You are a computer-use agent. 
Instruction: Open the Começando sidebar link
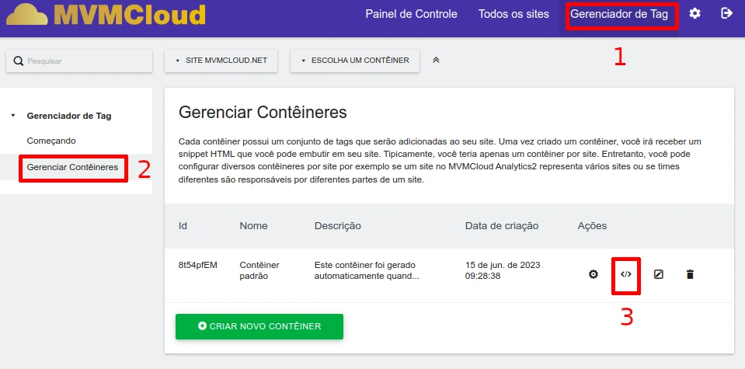coord(51,141)
